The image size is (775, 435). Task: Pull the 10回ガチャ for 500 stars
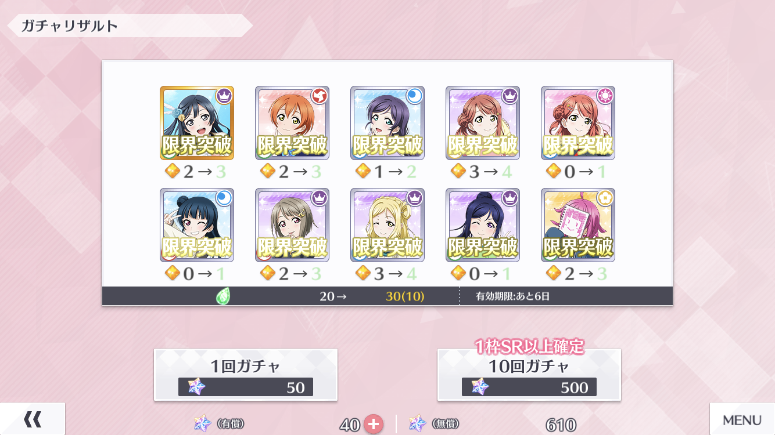529,375
